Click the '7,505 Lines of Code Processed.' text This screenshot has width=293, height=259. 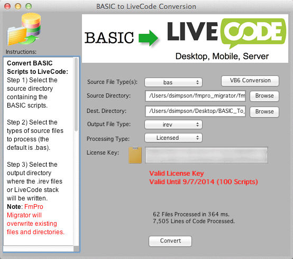coord(194,221)
